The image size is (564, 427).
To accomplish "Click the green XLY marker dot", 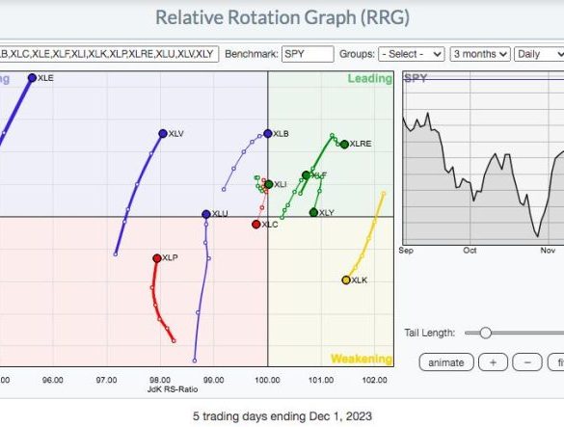I will [x=313, y=213].
